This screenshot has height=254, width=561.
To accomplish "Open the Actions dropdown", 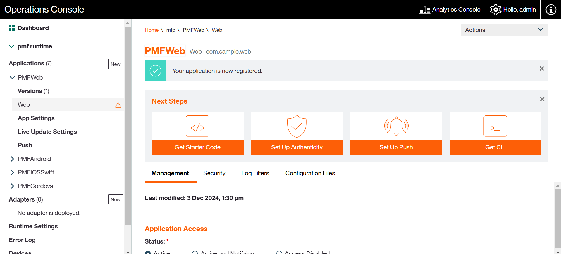I will coord(504,30).
